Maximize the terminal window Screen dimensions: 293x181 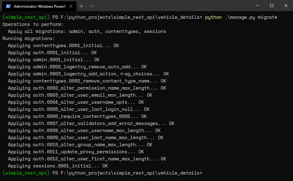[272, 6]
